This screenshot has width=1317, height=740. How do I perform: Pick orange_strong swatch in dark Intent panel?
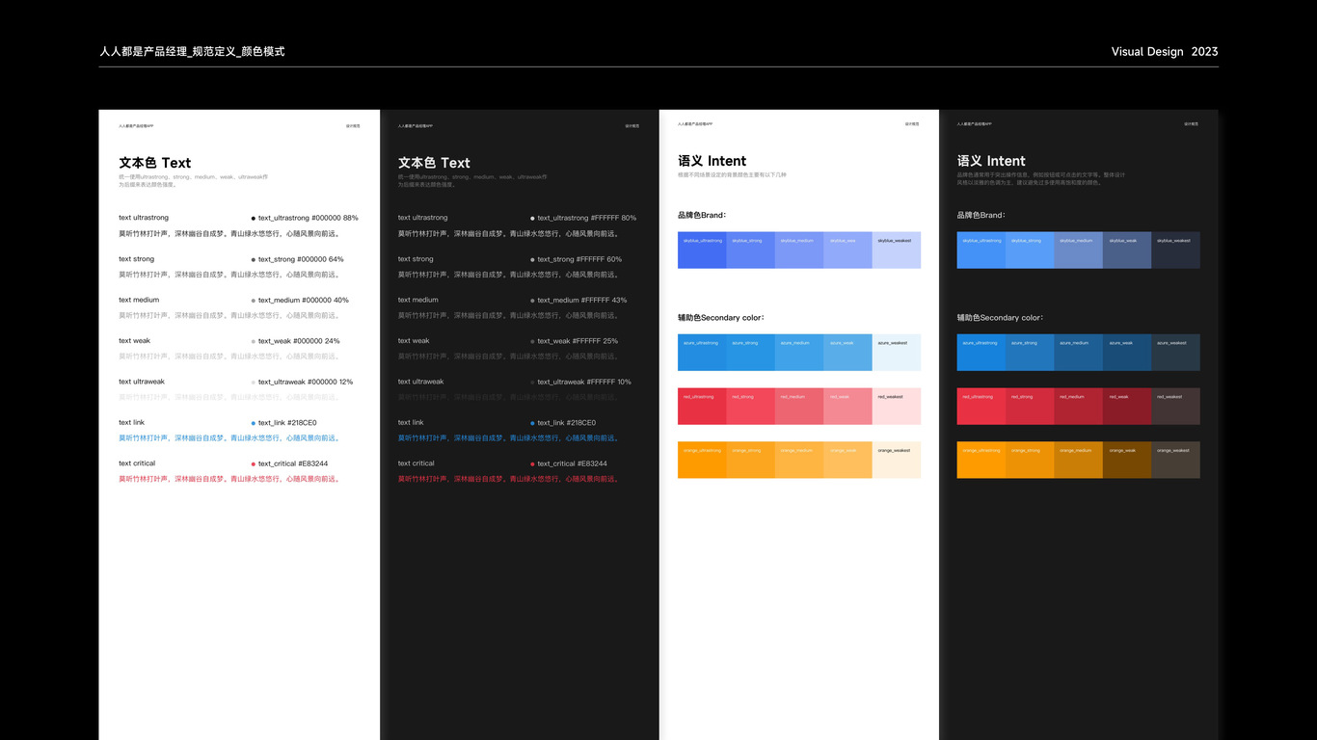click(x=1030, y=460)
